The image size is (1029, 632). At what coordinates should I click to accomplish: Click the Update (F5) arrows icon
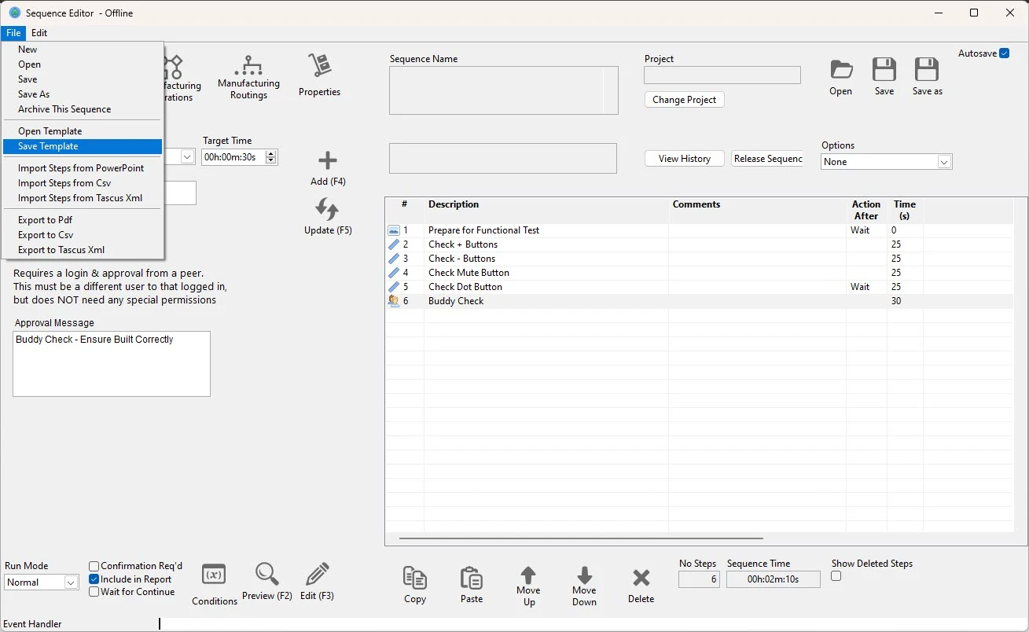coord(327,210)
